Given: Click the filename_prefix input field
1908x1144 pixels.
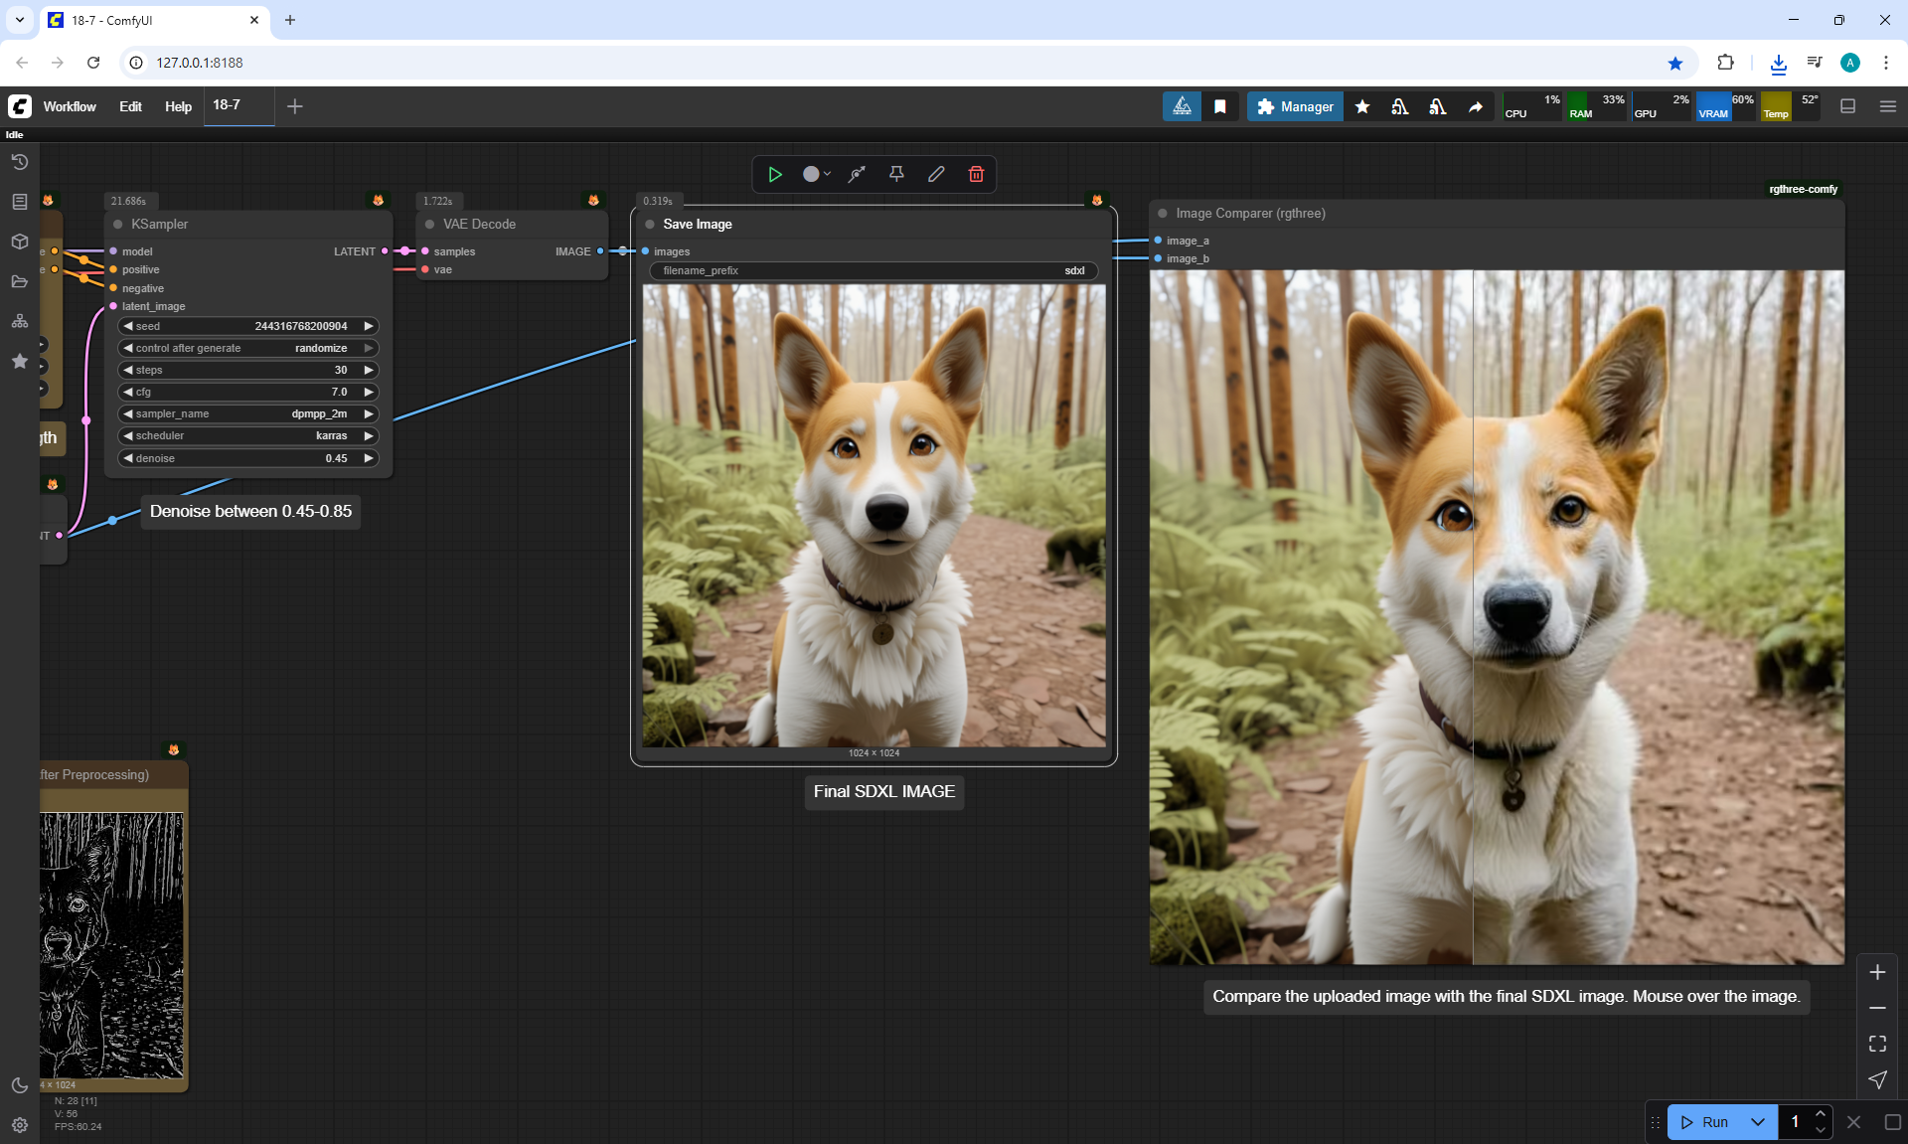Looking at the screenshot, I should pos(873,270).
